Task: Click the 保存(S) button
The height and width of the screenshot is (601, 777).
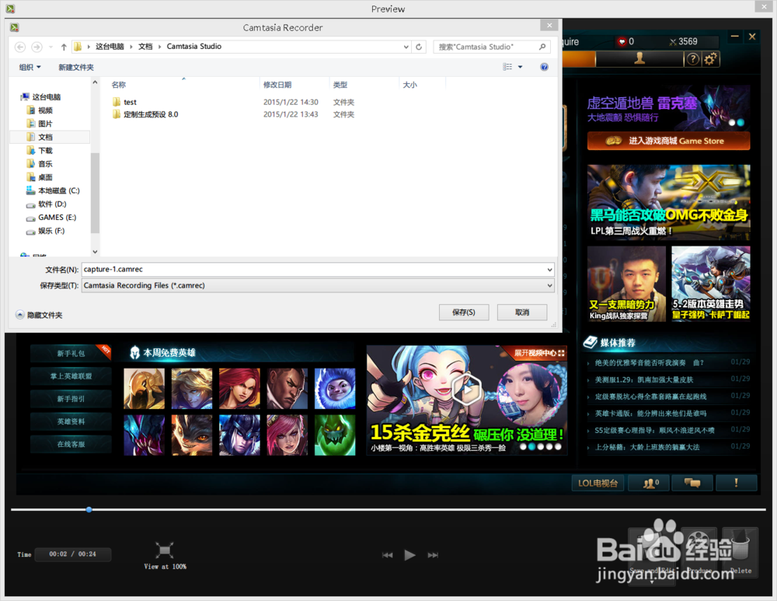Action: 464,313
